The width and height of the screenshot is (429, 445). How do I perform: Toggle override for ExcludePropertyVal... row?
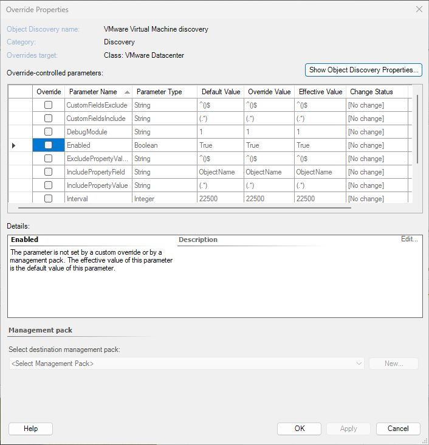[x=48, y=158]
